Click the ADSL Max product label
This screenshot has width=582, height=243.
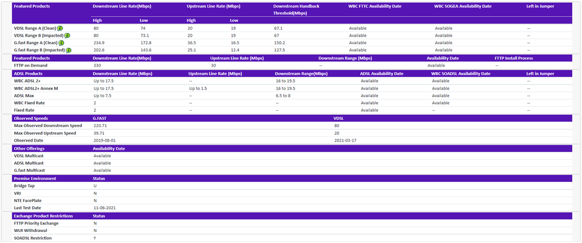click(24, 96)
